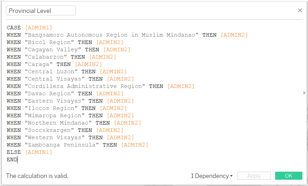Click the CASE keyword

click(x=14, y=28)
